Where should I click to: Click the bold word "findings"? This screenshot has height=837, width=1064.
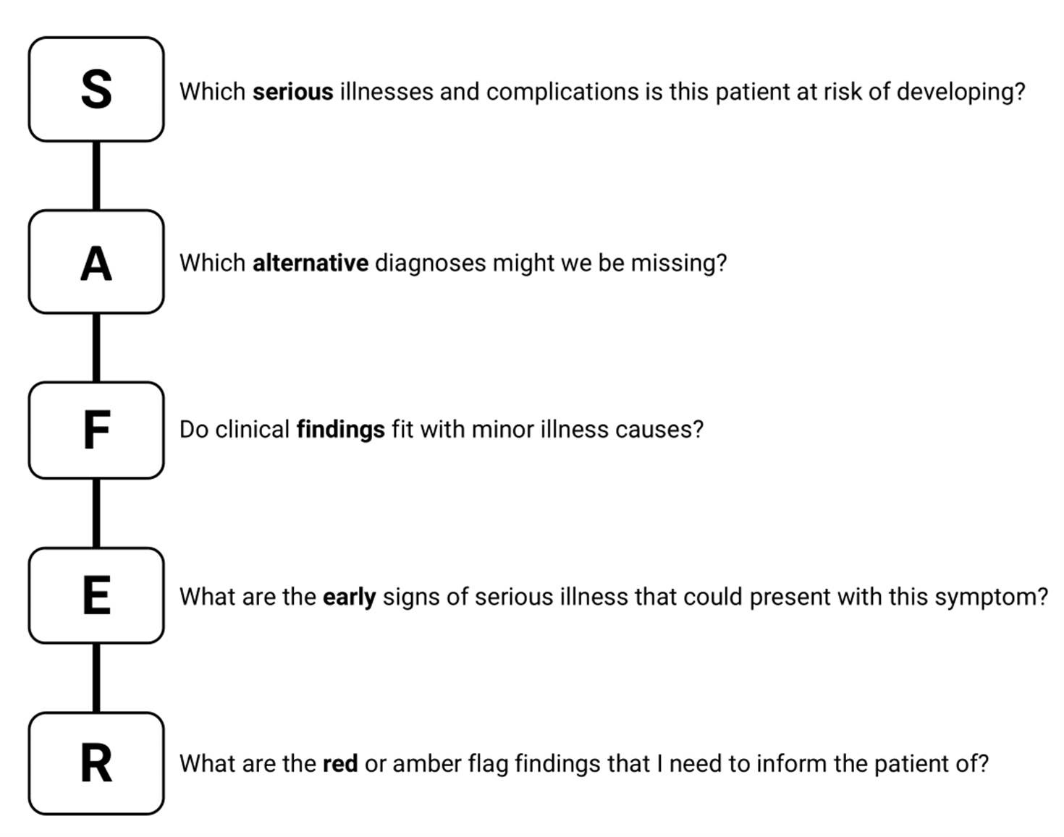pyautogui.click(x=340, y=430)
